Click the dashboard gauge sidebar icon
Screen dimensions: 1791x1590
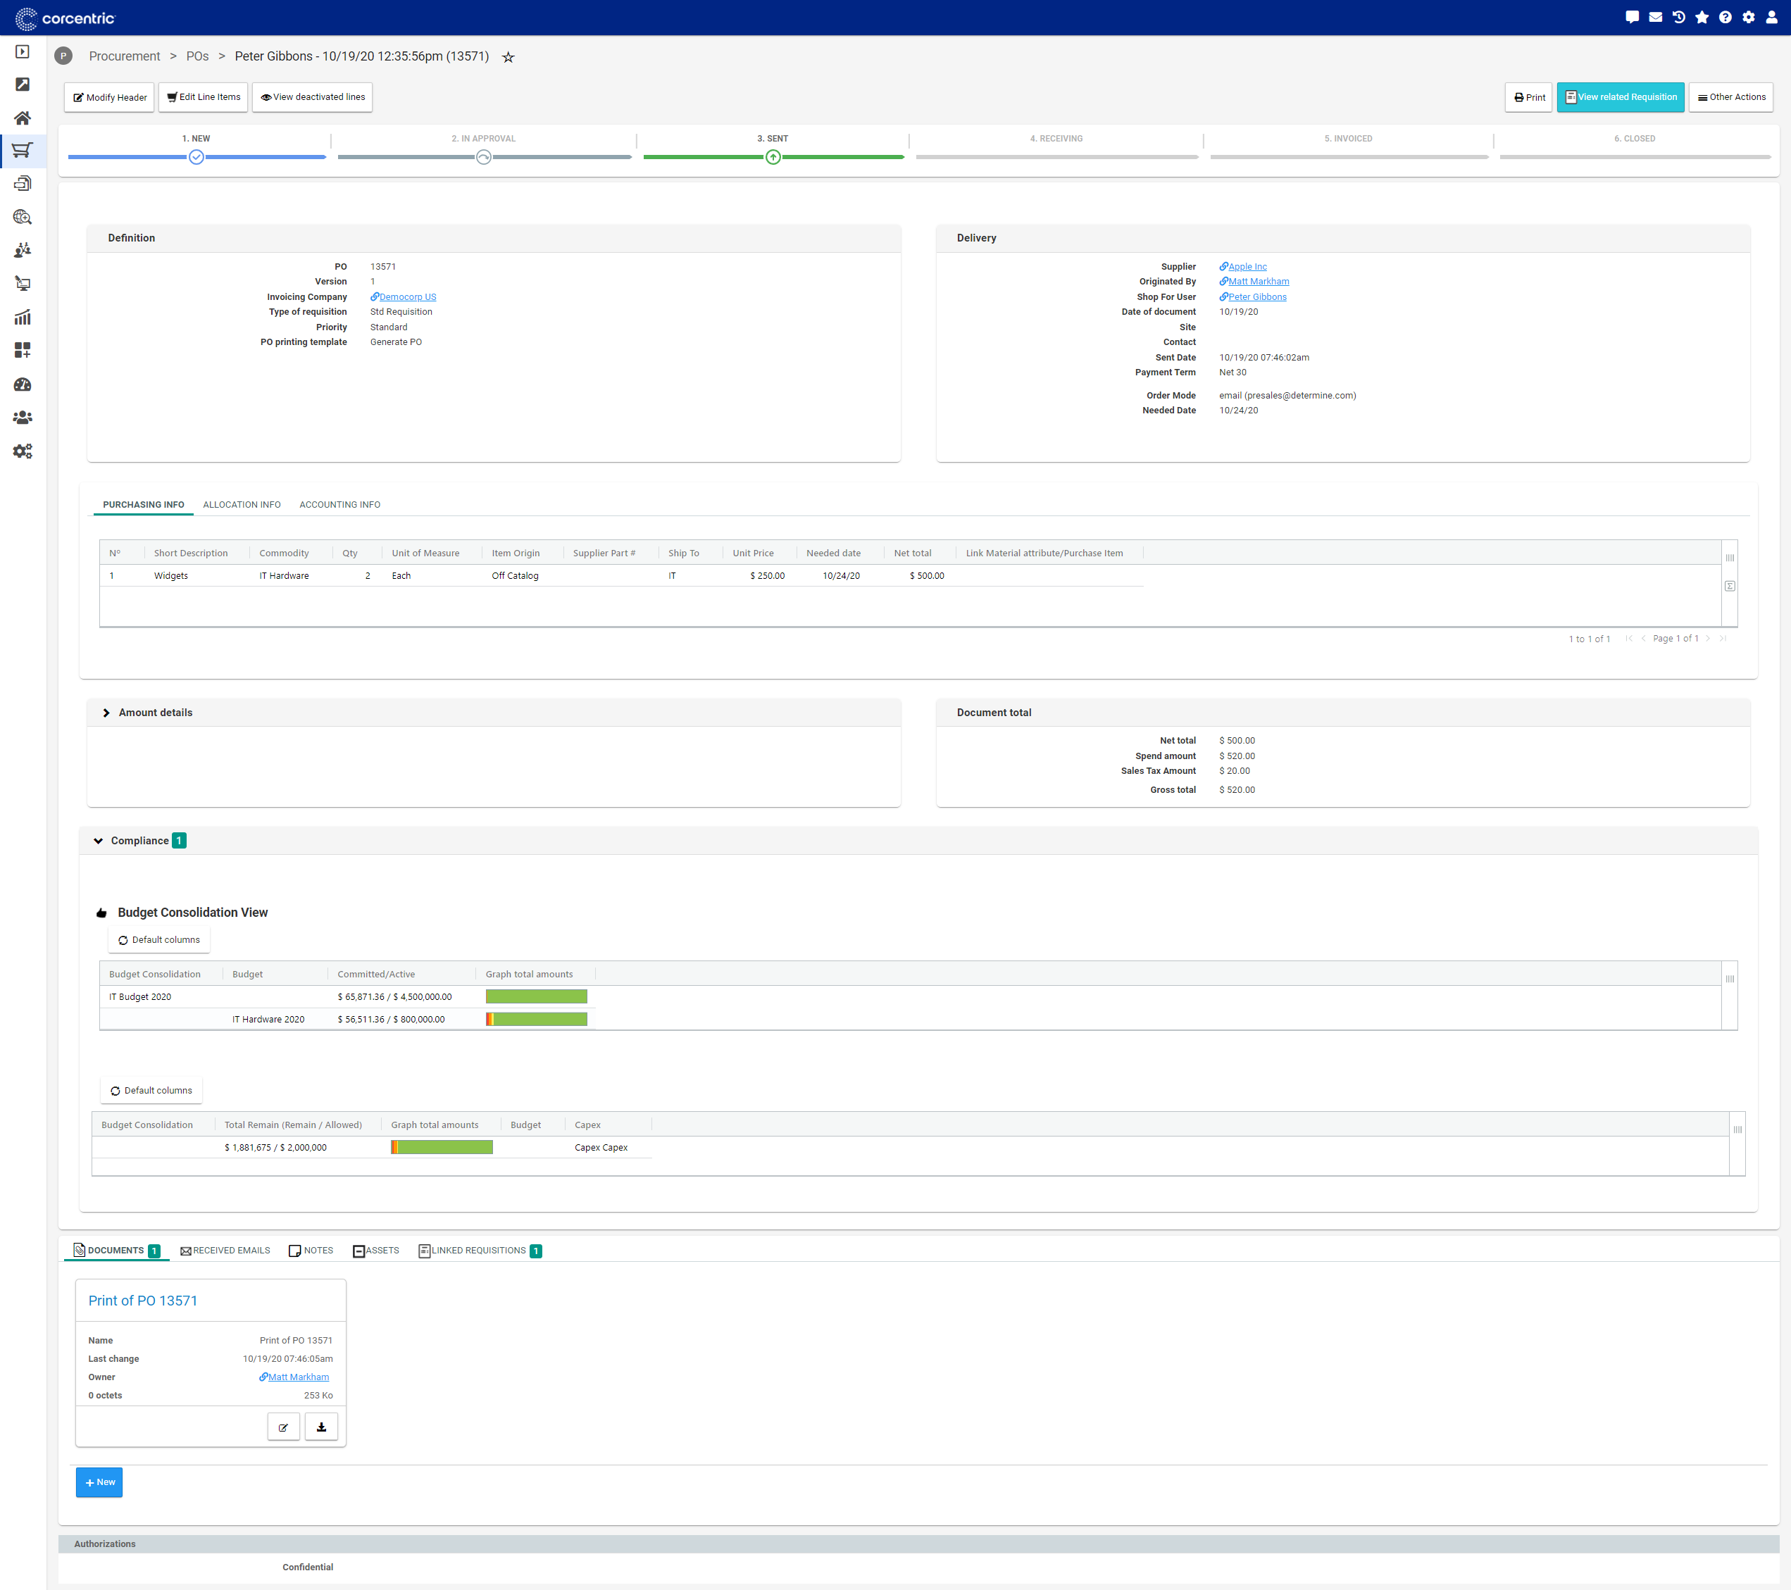tap(23, 384)
